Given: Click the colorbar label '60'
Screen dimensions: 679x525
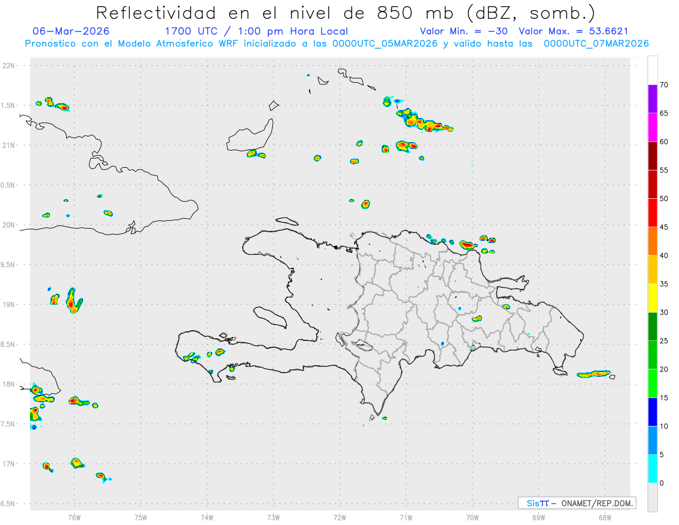Looking at the screenshot, I should click(664, 142).
